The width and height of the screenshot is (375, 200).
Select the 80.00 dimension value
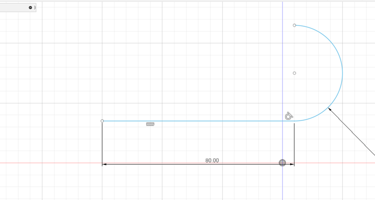212,161
